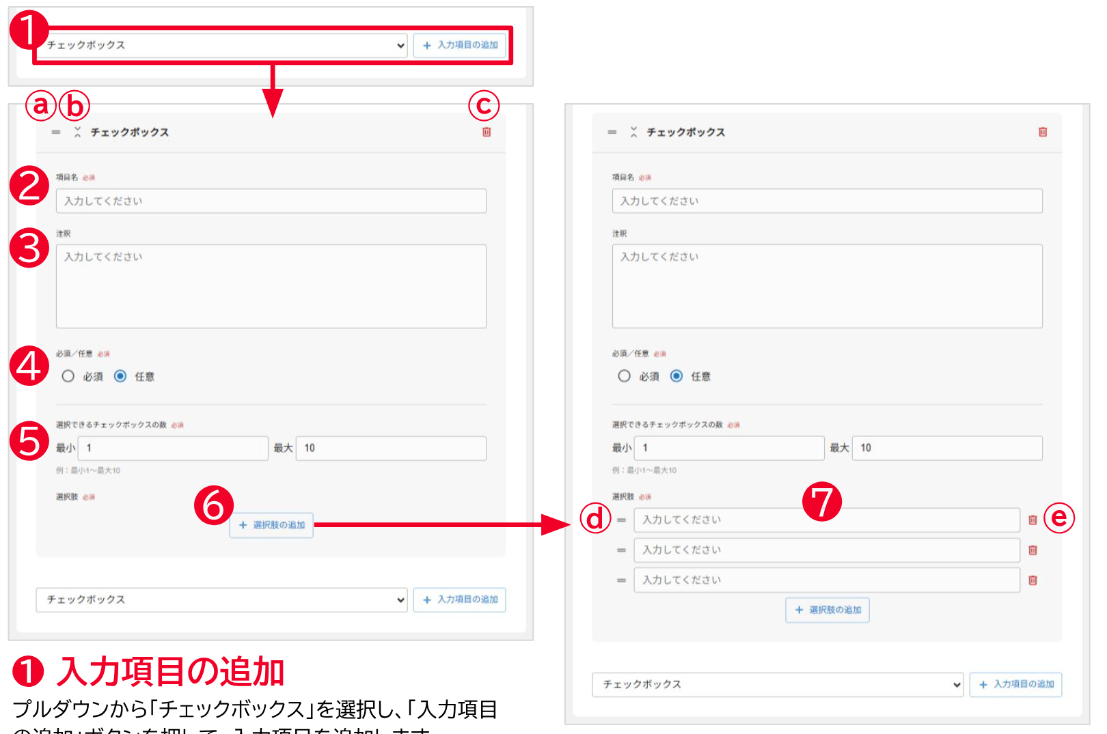The width and height of the screenshot is (1107, 734).
Task: Collapse the right form's チェックボックス section
Action: click(x=634, y=132)
